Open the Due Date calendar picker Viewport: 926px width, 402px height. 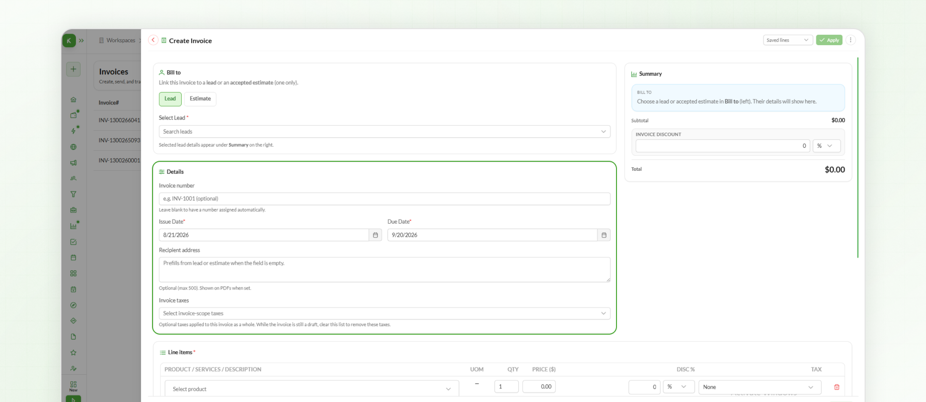pos(604,235)
